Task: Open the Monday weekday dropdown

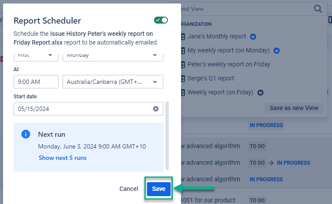Action: point(113,55)
